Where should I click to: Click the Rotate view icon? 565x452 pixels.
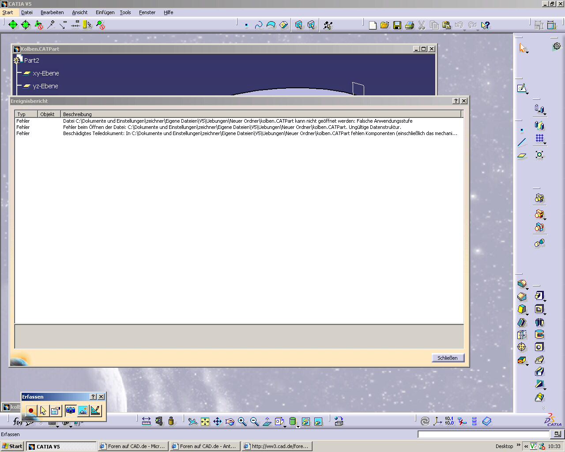(x=230, y=422)
